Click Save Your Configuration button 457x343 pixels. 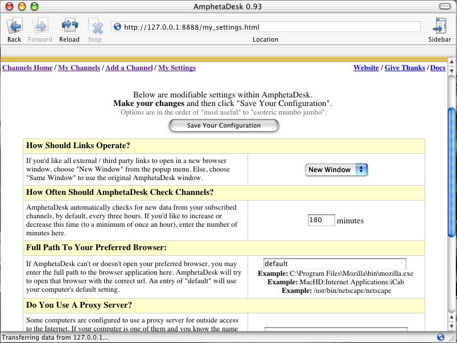pyautogui.click(x=224, y=125)
